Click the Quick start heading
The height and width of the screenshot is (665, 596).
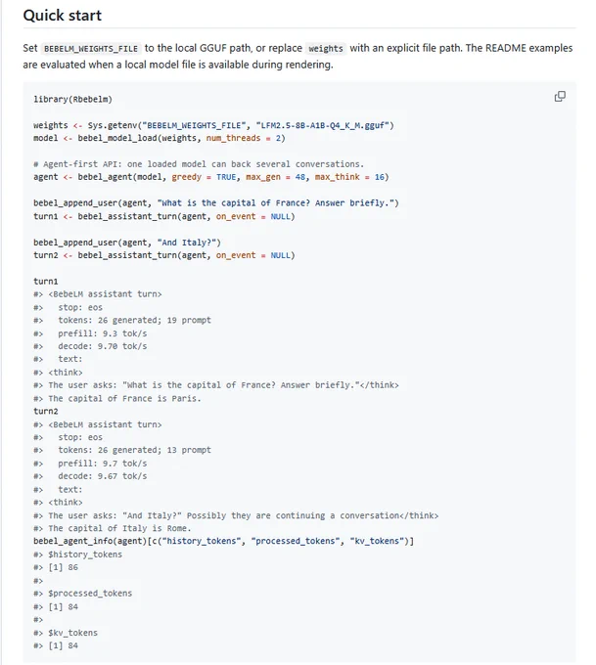(x=63, y=16)
